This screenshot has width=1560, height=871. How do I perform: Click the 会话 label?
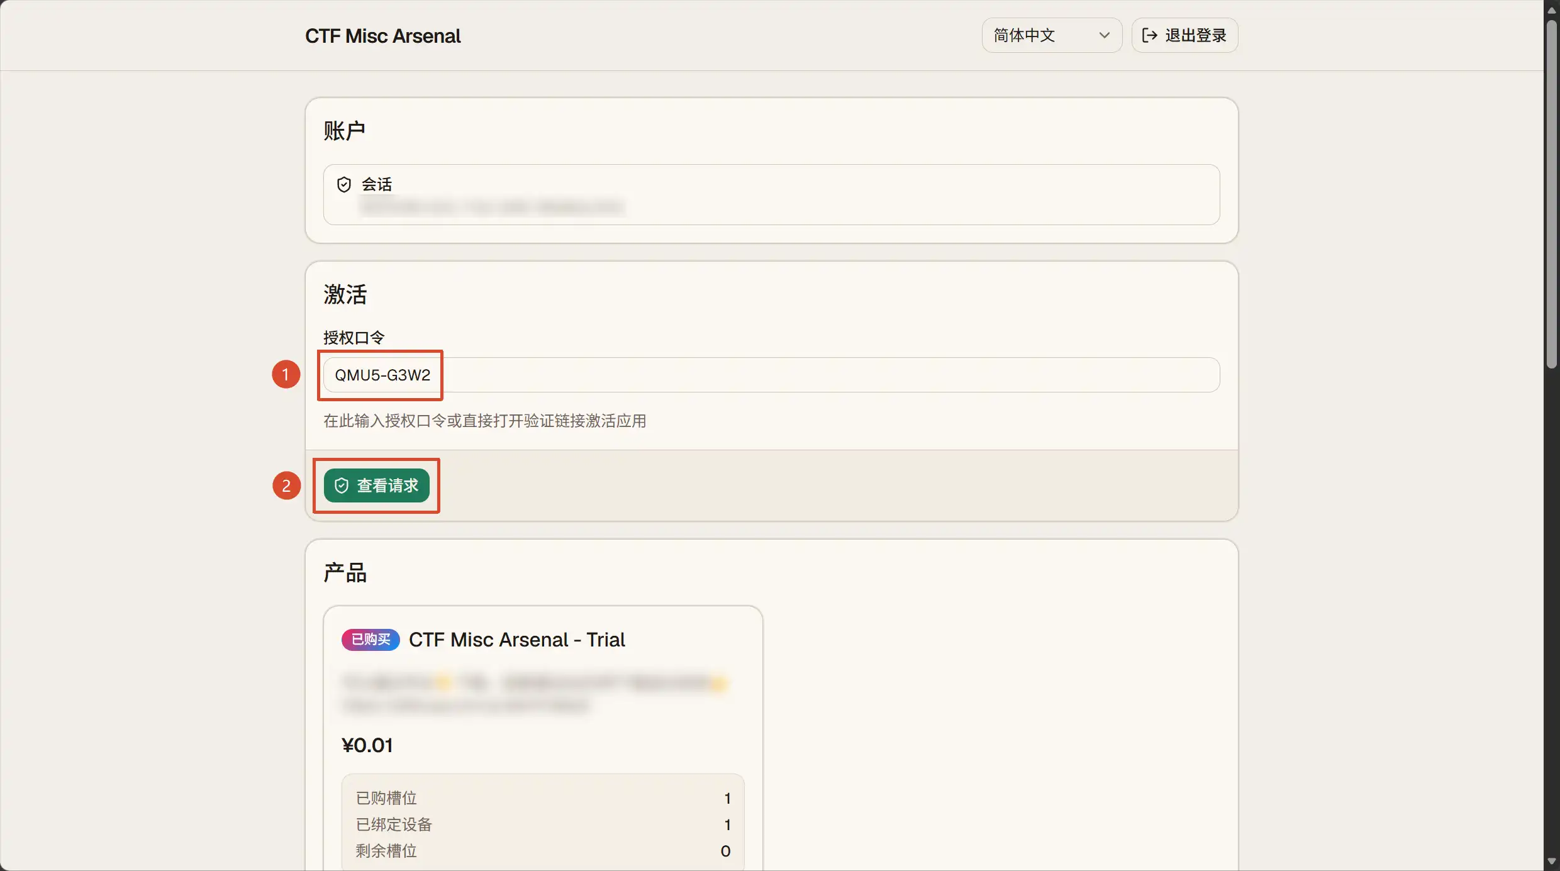click(377, 184)
